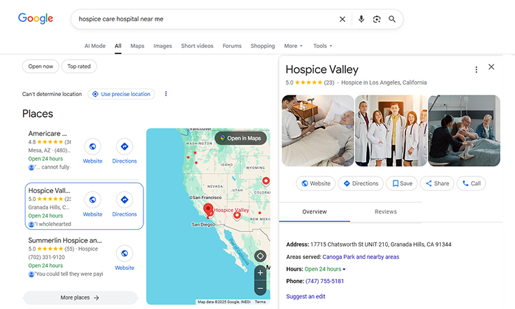Open Summerlin Hospice website globe icon
The width and height of the screenshot is (515, 309).
click(124, 253)
